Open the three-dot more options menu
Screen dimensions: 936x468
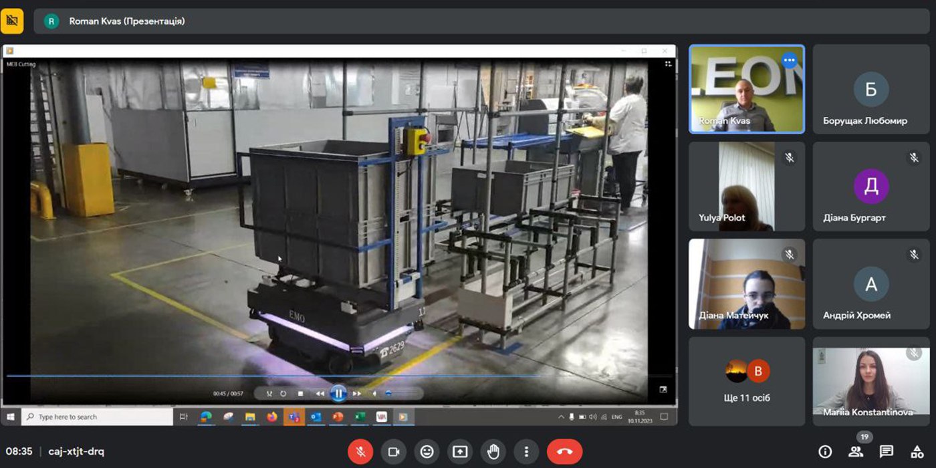(527, 452)
